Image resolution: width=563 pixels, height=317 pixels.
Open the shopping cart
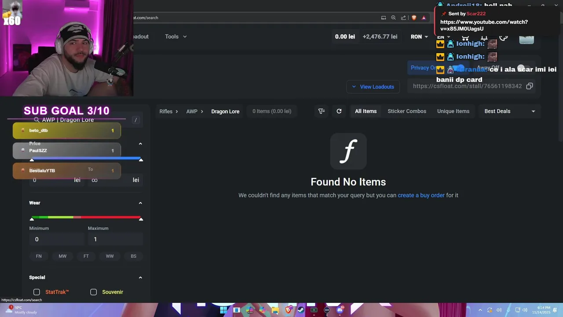(x=465, y=37)
